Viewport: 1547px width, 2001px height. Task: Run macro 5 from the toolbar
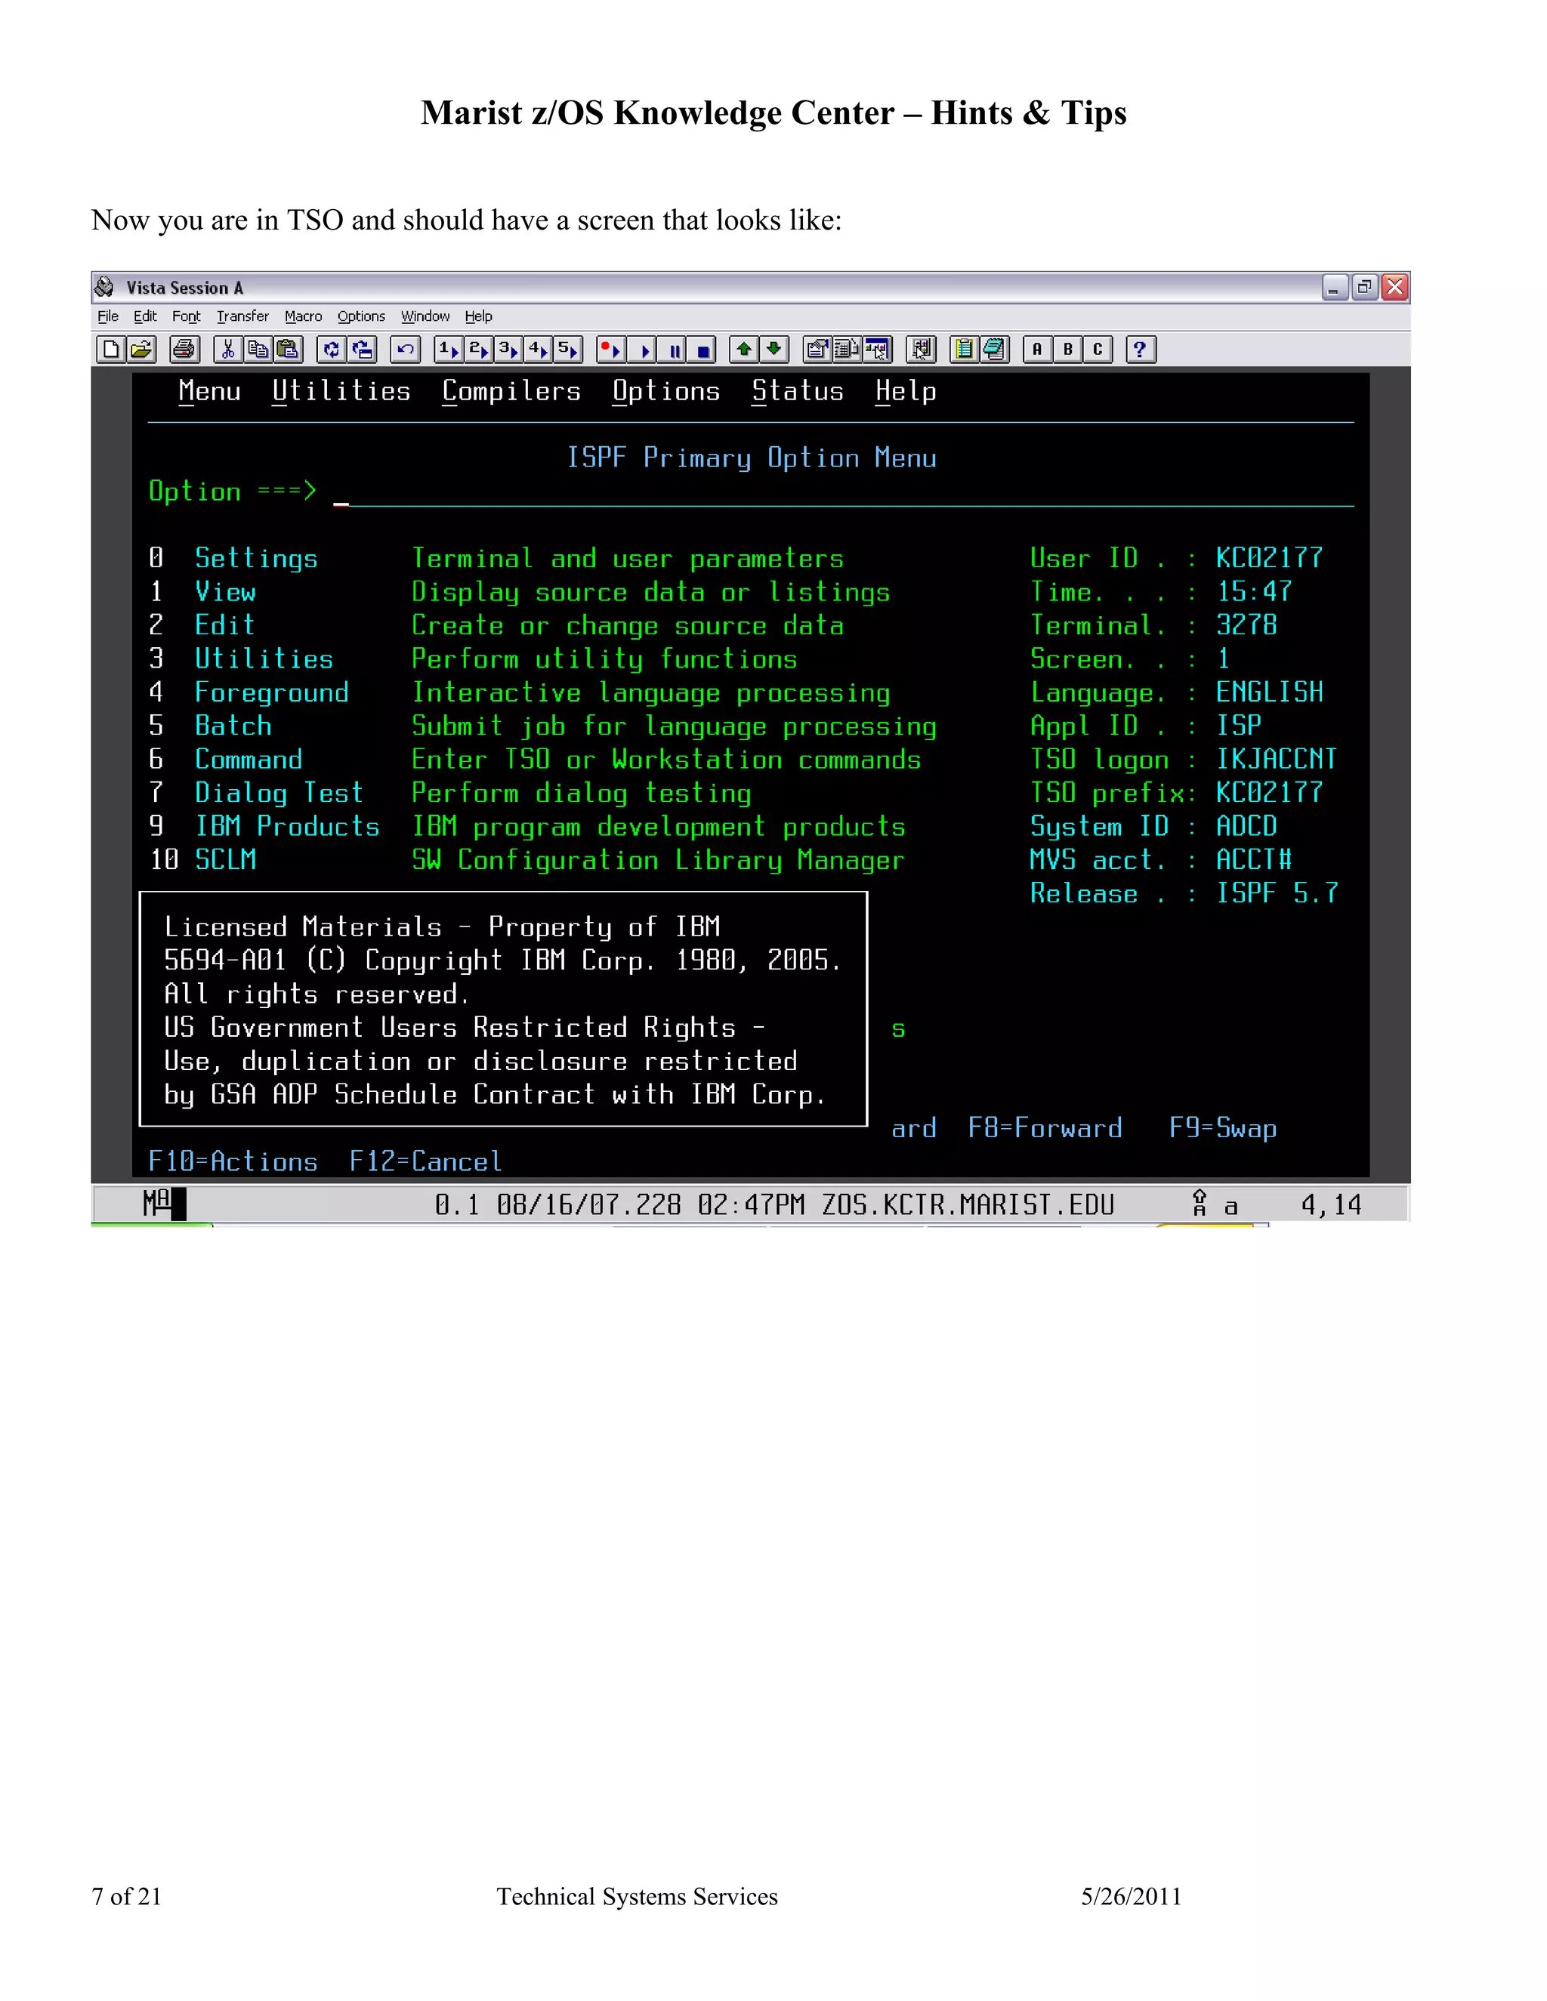click(x=567, y=349)
